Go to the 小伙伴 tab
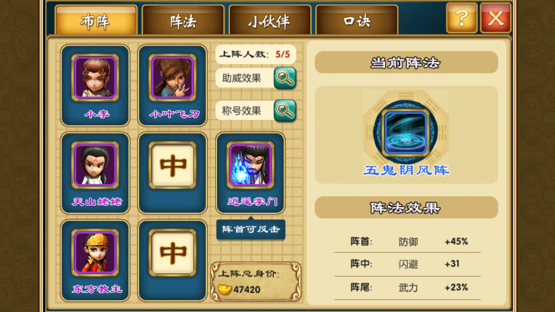Image resolution: width=555 pixels, height=312 pixels. [x=270, y=20]
